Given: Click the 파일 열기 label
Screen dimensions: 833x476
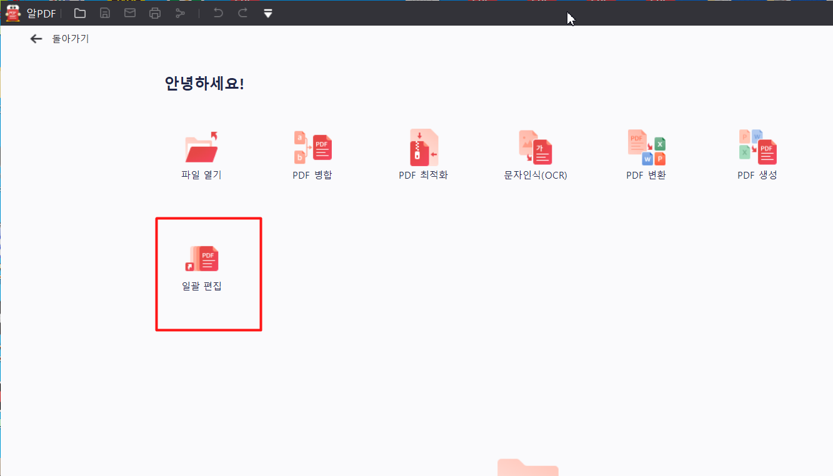Looking at the screenshot, I should click(202, 175).
